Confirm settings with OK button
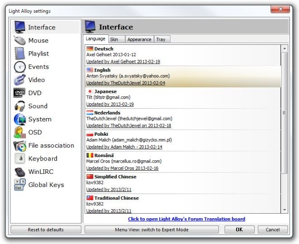 (x=239, y=230)
